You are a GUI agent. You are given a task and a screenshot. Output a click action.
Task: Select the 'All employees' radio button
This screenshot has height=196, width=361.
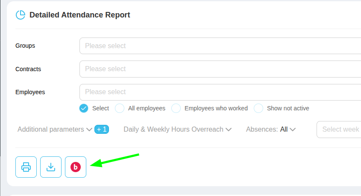coord(120,108)
